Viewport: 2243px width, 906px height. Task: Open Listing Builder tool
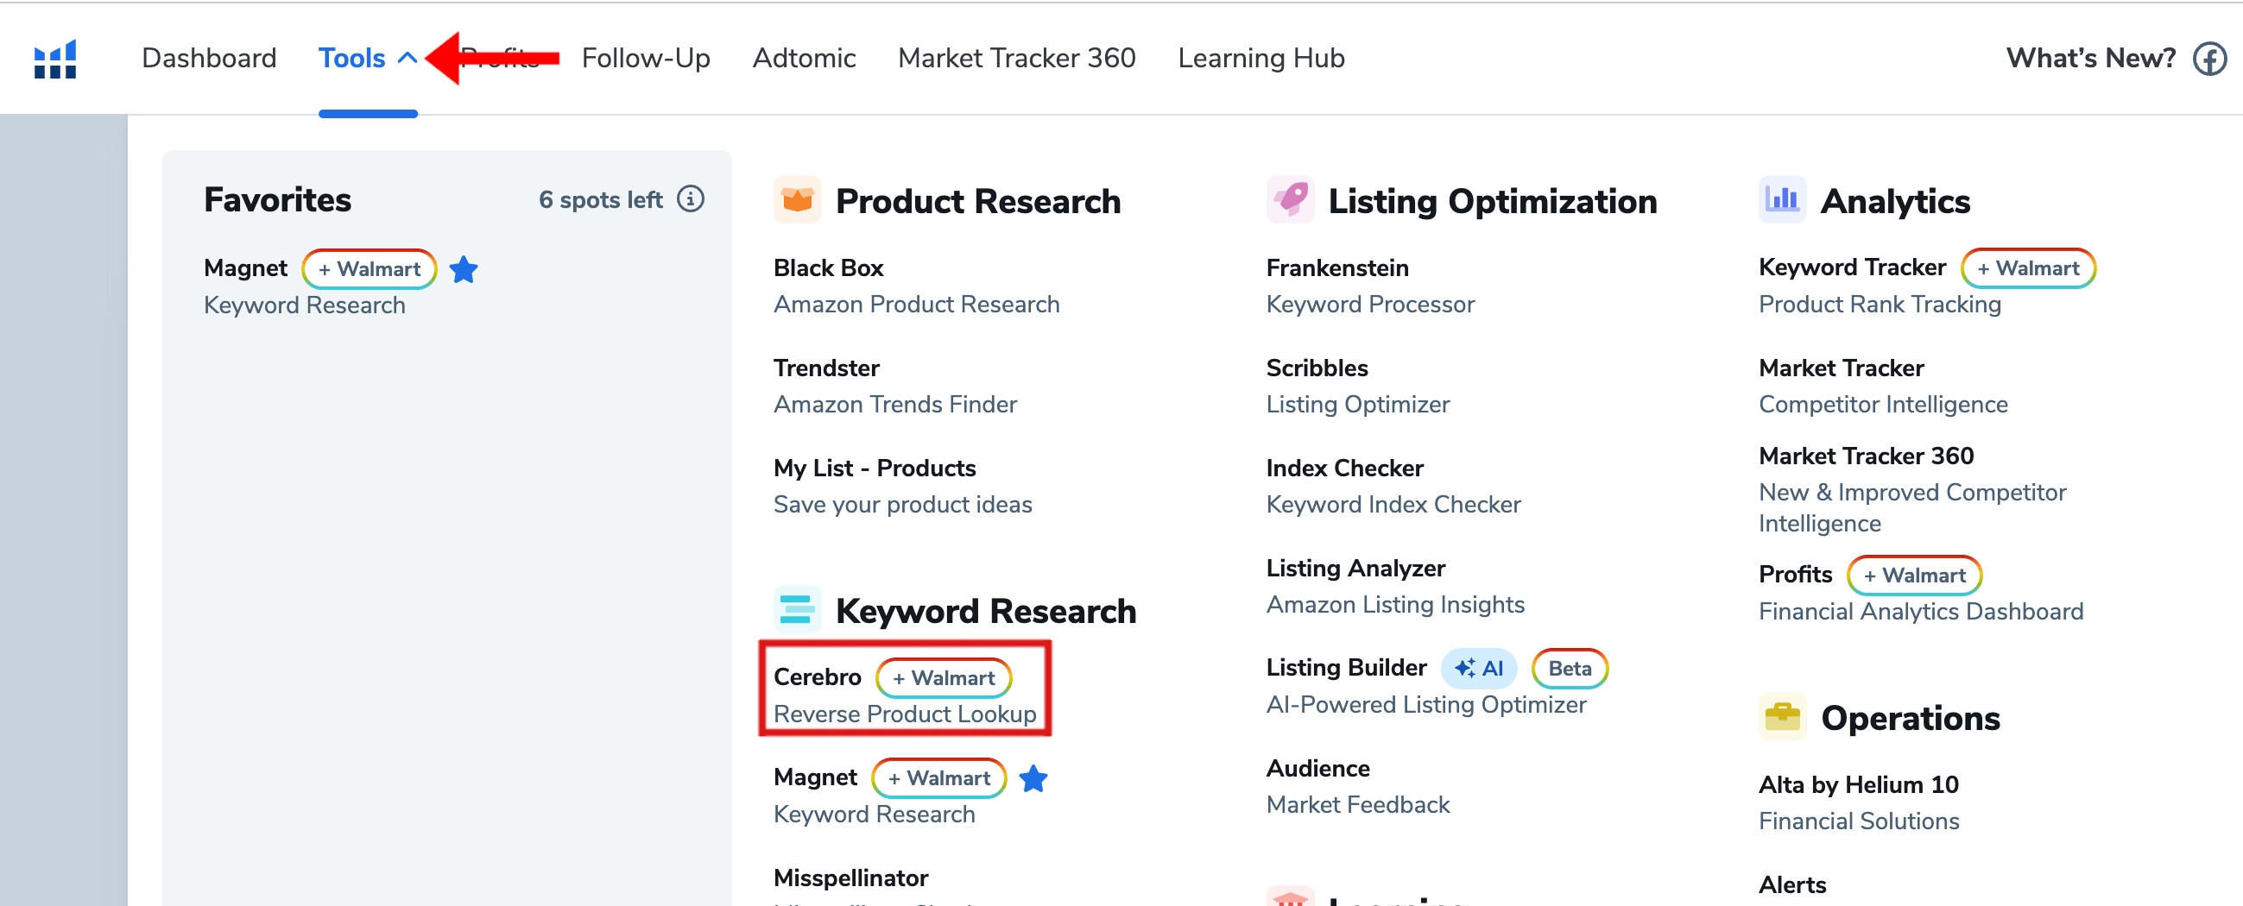pyautogui.click(x=1346, y=668)
